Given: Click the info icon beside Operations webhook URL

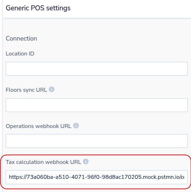Looking at the screenshot, I should (x=76, y=126).
